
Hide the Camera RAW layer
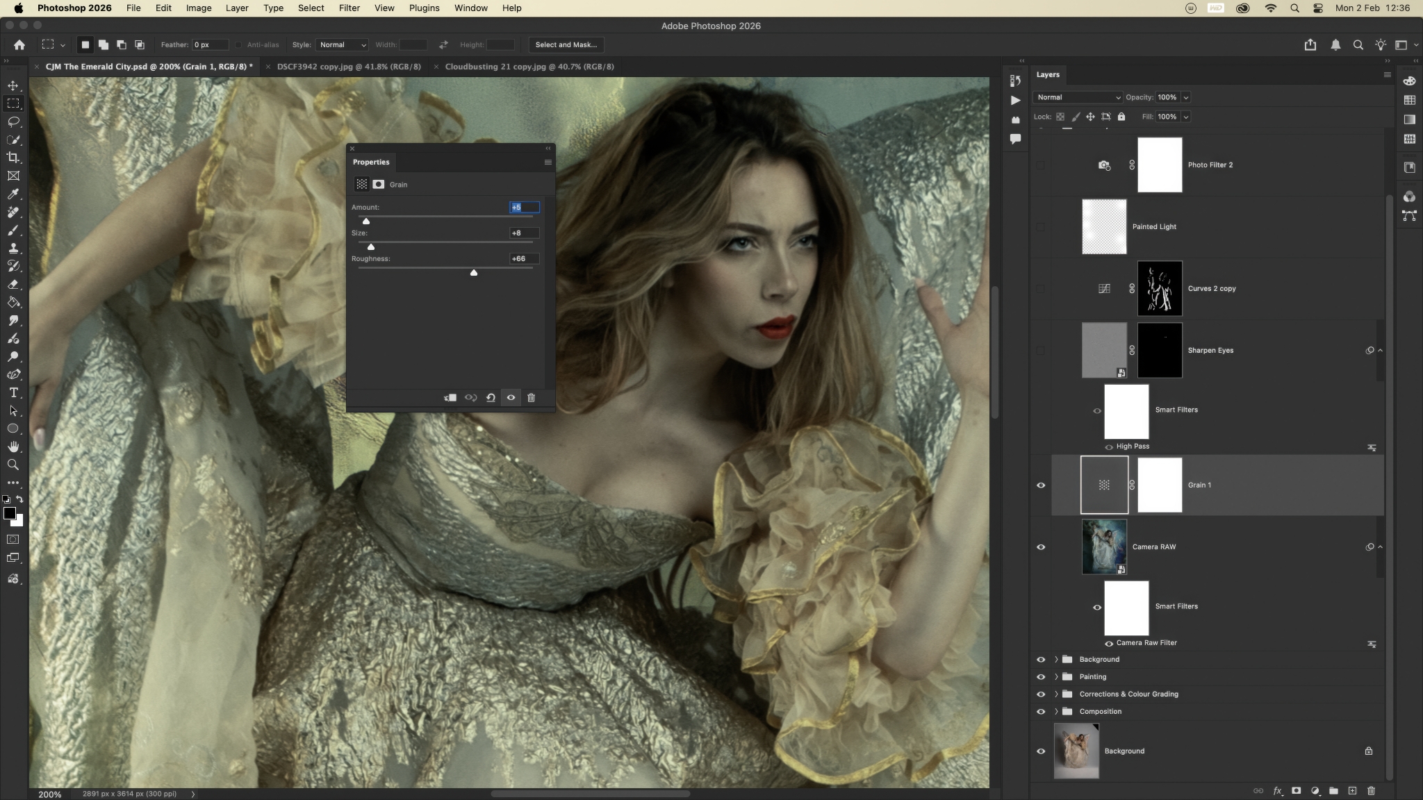click(1040, 547)
